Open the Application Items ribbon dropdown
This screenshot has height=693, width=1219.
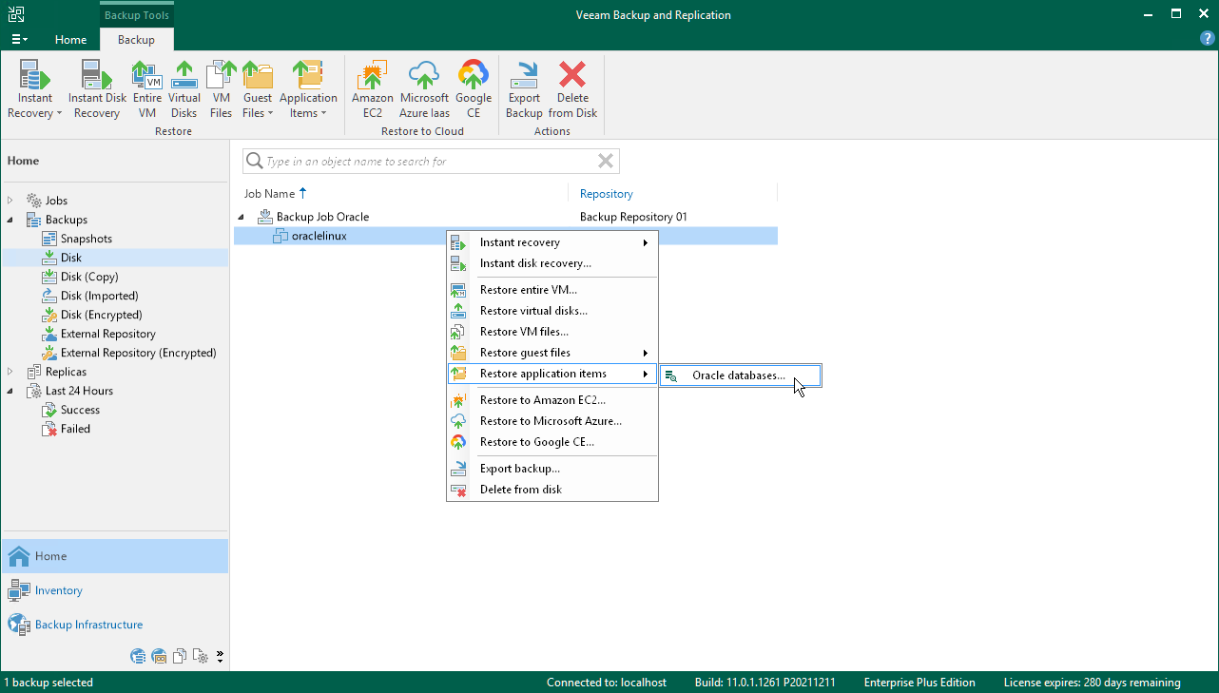tap(308, 89)
